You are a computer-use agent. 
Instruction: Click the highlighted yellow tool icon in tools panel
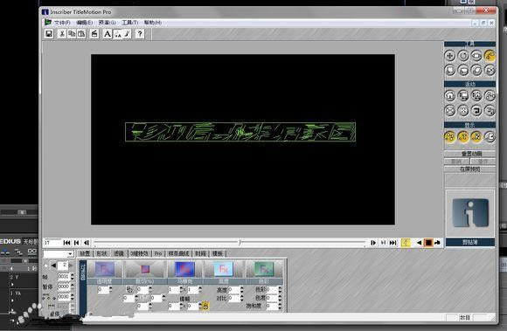(x=490, y=56)
